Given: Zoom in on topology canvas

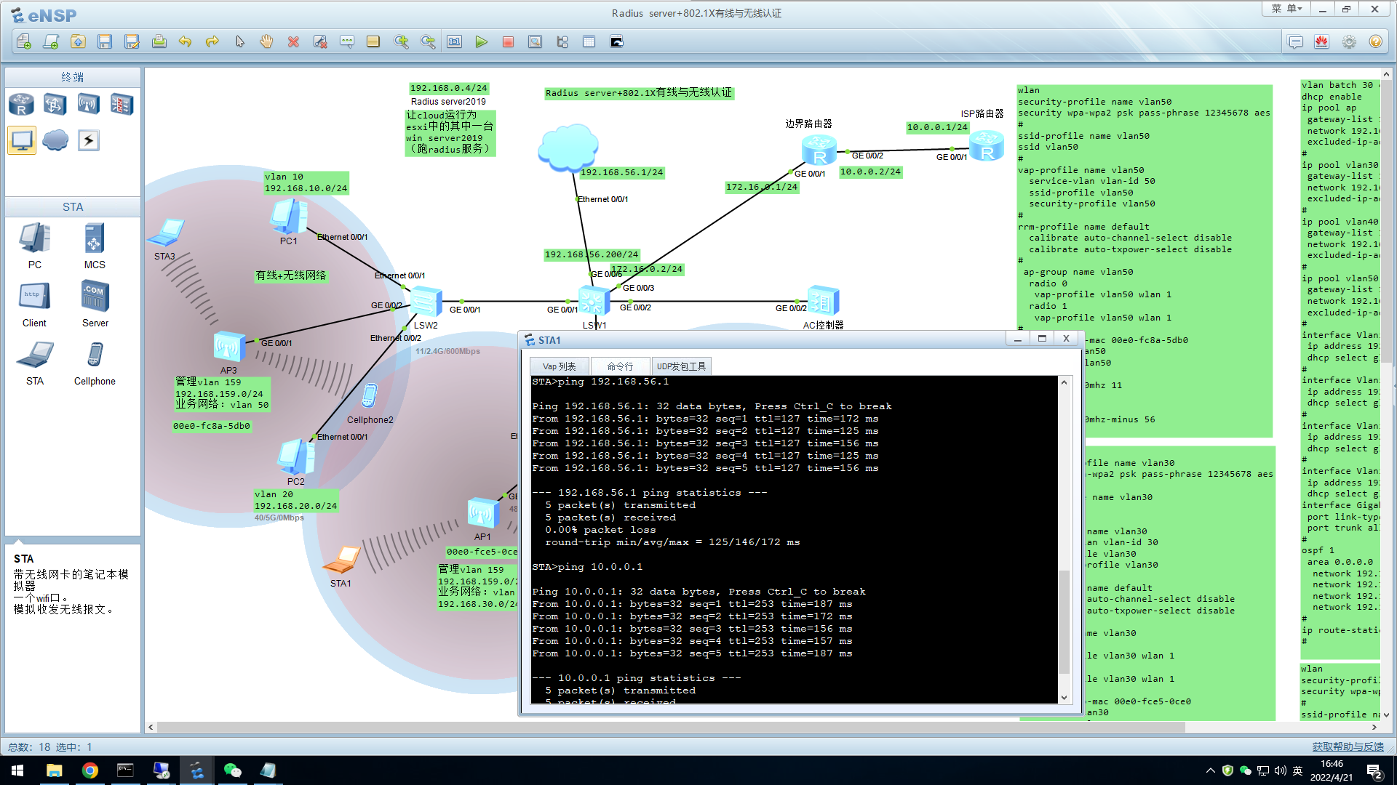Looking at the screenshot, I should click(x=401, y=42).
